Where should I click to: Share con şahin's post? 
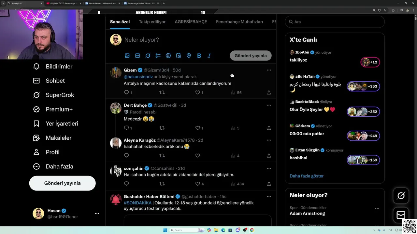[269, 184]
